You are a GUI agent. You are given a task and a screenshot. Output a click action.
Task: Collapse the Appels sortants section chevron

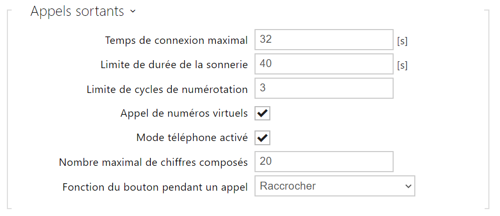click(132, 12)
